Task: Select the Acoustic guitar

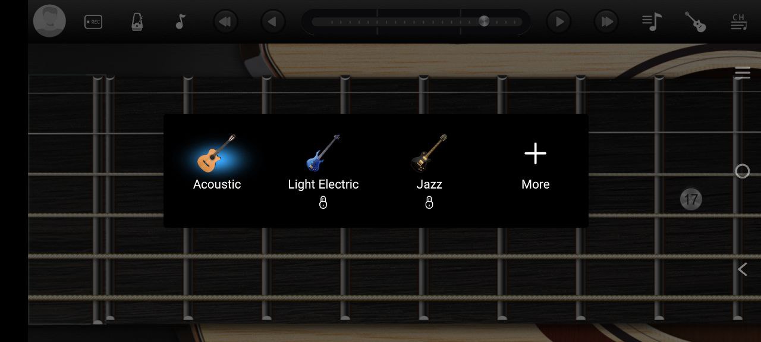Action: [x=217, y=162]
